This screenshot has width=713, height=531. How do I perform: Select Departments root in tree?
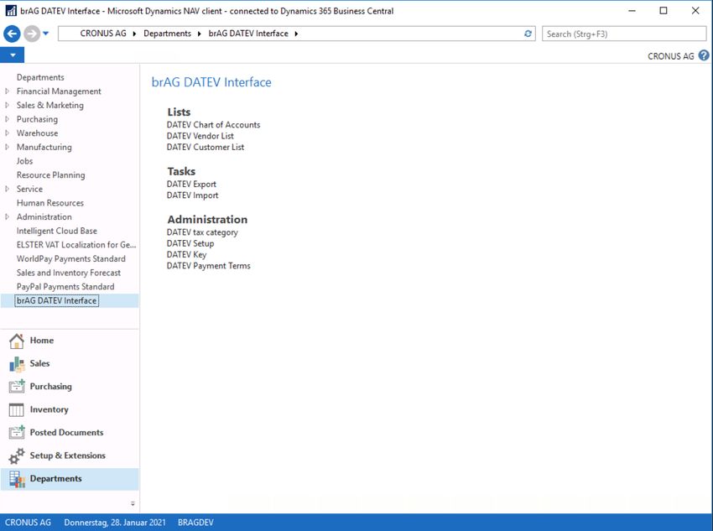[x=40, y=77]
